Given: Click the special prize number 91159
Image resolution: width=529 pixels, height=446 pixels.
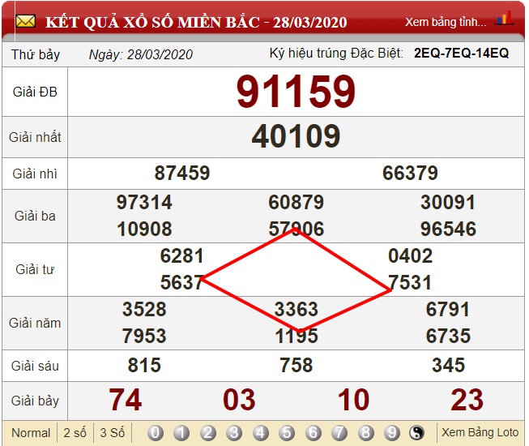Looking at the screenshot, I should click(x=296, y=92).
